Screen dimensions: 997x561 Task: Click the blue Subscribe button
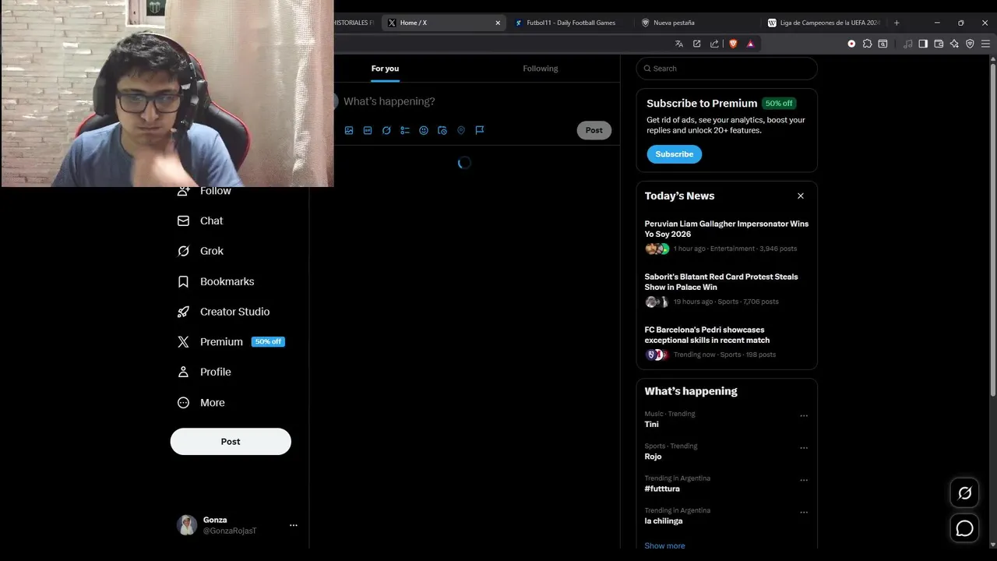click(675, 154)
